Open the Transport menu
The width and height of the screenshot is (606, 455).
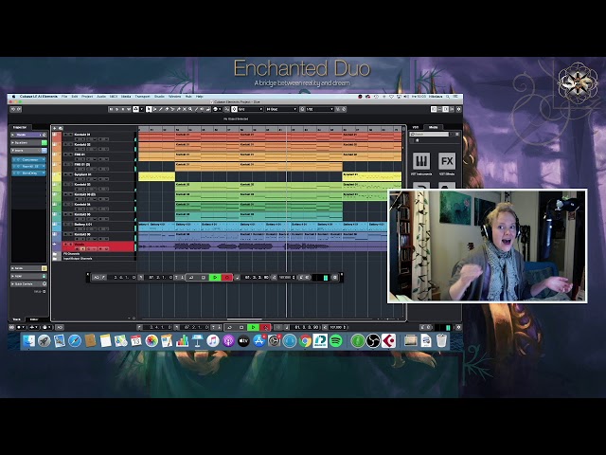142,96
